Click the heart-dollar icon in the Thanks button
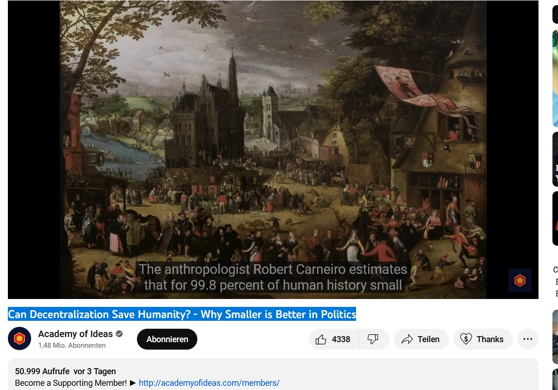Screen dimensions: 558x390 tap(466, 339)
